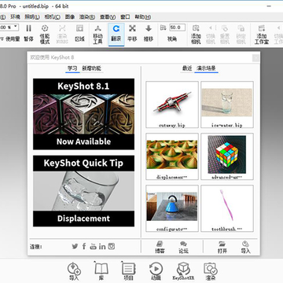Open the cutaway.bip demo scene
Screen dimensions: 283x283
click(172, 105)
